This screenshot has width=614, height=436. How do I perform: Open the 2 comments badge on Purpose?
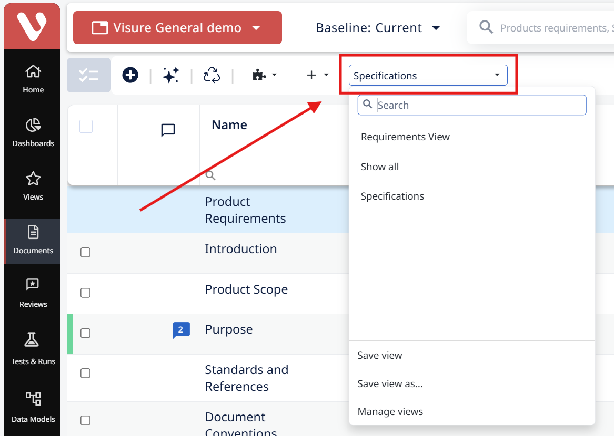[x=182, y=330]
